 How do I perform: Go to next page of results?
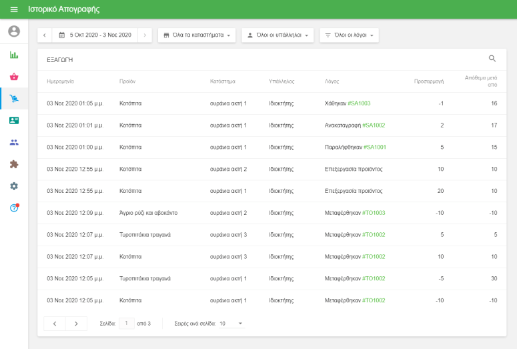coord(77,324)
